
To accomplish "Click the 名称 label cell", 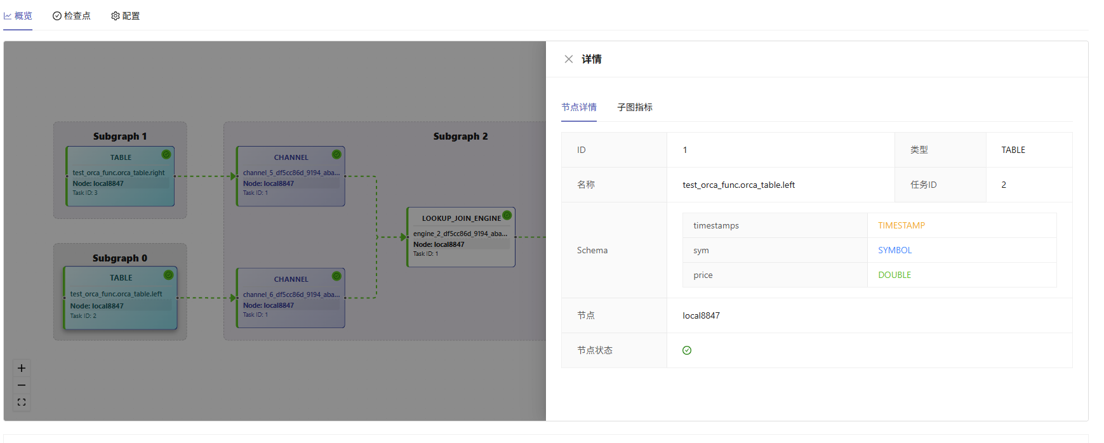I will click(x=614, y=185).
